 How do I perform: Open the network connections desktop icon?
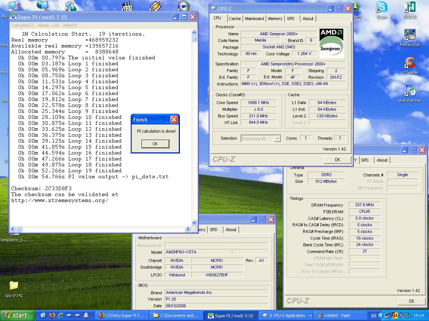[70, 6]
